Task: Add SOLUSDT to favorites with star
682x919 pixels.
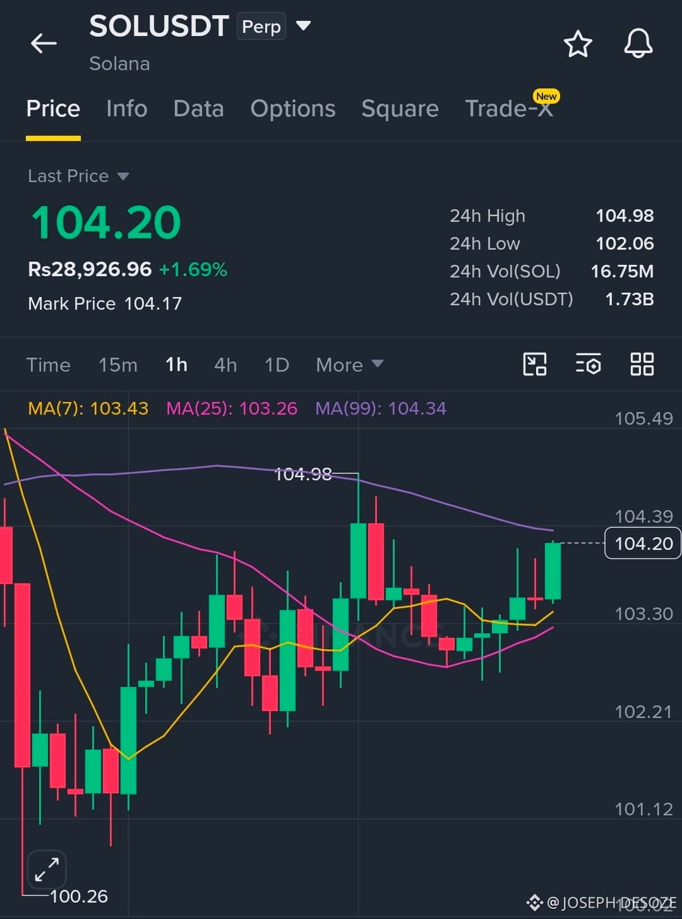Action: click(x=578, y=44)
